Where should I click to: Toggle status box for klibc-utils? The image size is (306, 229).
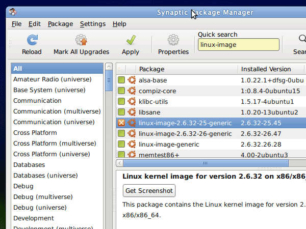[x=121, y=101]
